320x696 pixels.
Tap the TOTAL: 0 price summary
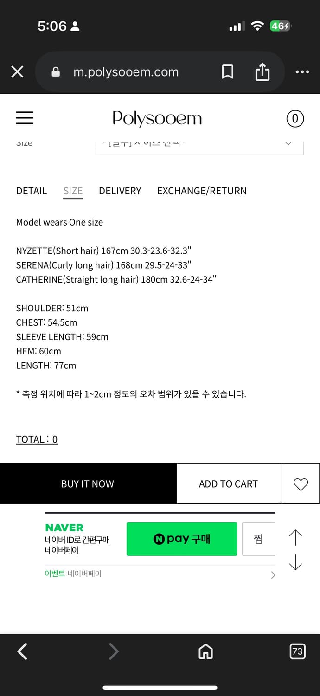(x=37, y=439)
